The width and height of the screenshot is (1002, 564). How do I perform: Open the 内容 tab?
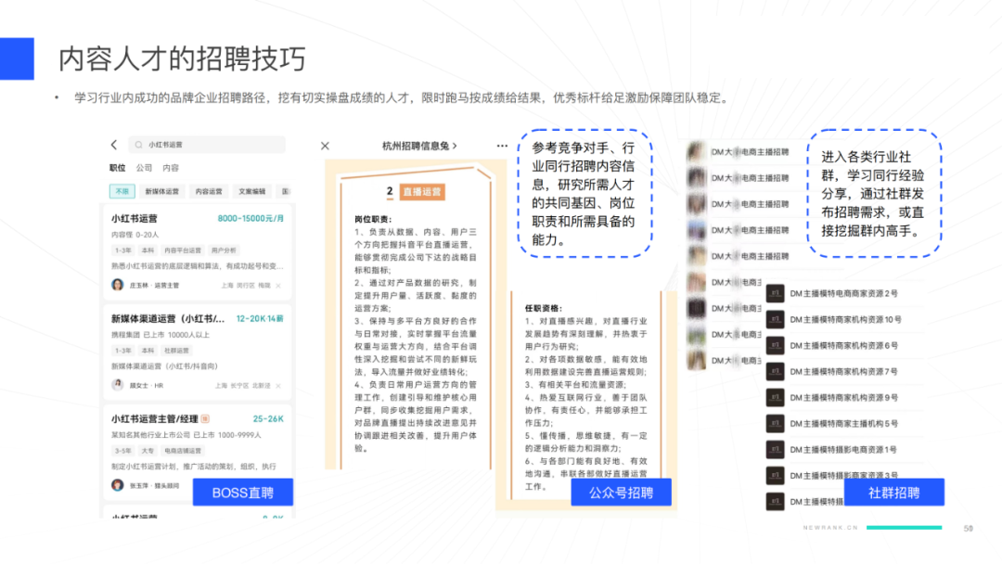[x=171, y=168]
